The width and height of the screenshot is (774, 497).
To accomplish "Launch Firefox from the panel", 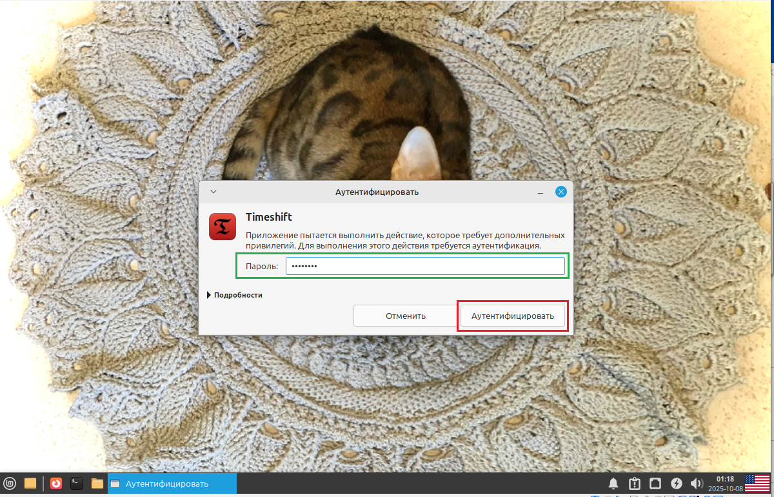I will pos(56,483).
